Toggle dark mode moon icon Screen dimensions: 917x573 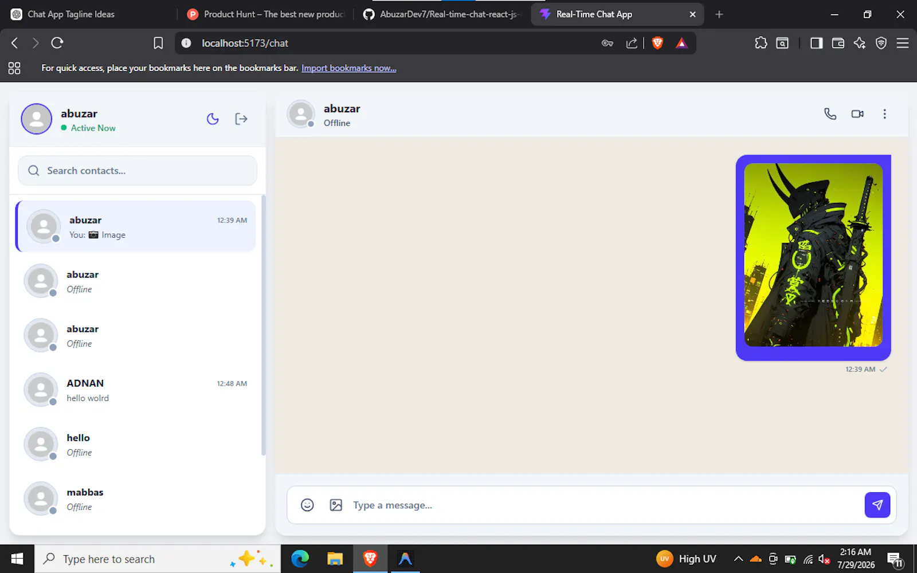(213, 119)
